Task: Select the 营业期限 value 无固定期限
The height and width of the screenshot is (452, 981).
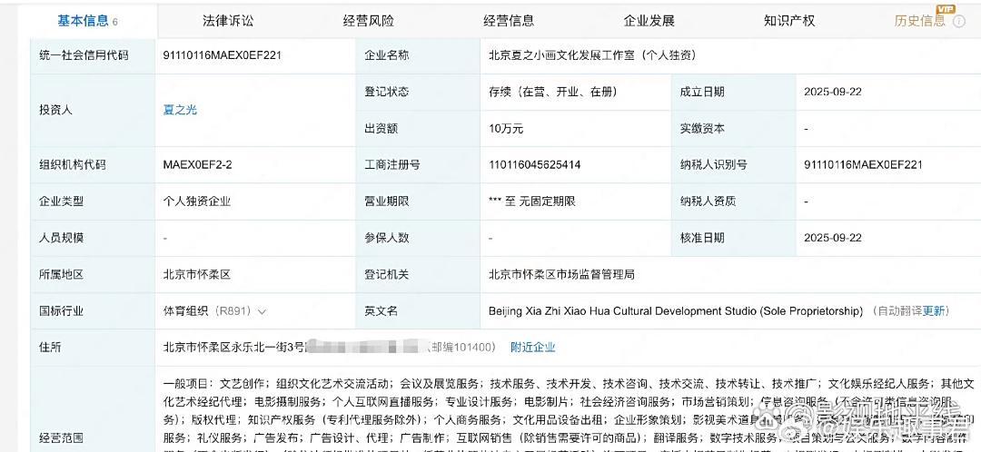Action: (x=531, y=201)
